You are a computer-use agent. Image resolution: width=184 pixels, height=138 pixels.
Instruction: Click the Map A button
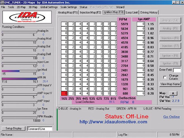173,93
